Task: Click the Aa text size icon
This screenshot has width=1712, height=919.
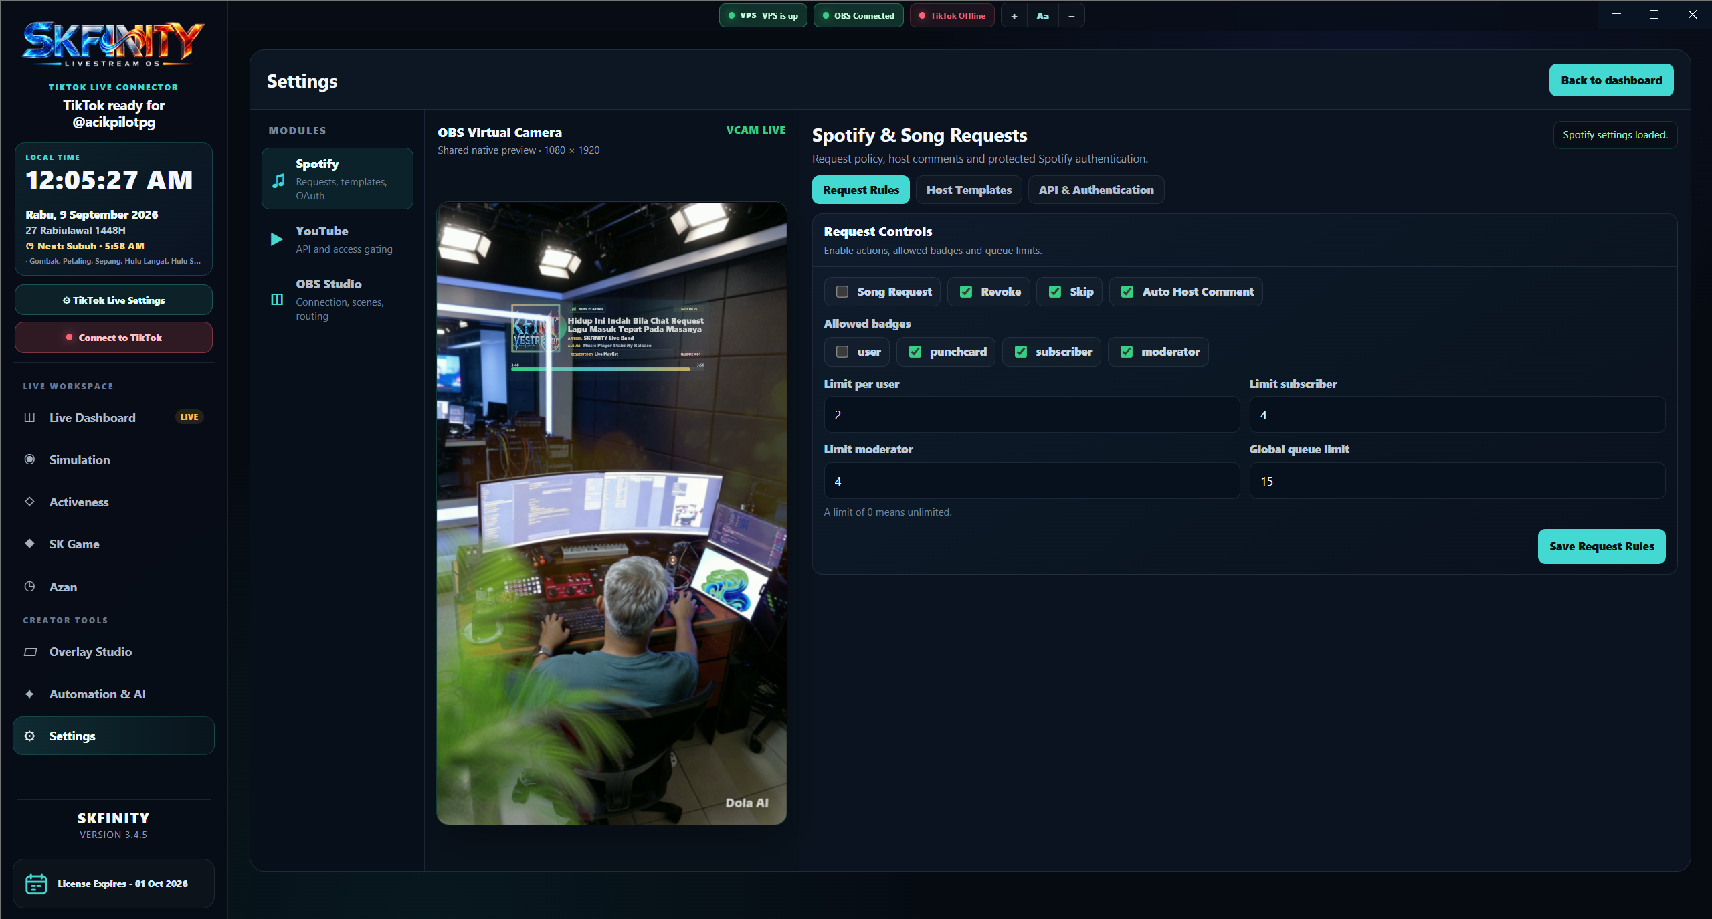Action: pos(1042,16)
